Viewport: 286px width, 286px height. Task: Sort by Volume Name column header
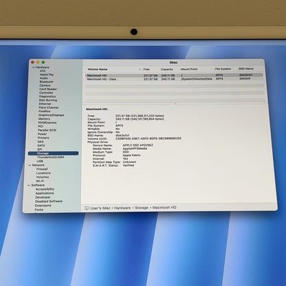[x=98, y=69]
